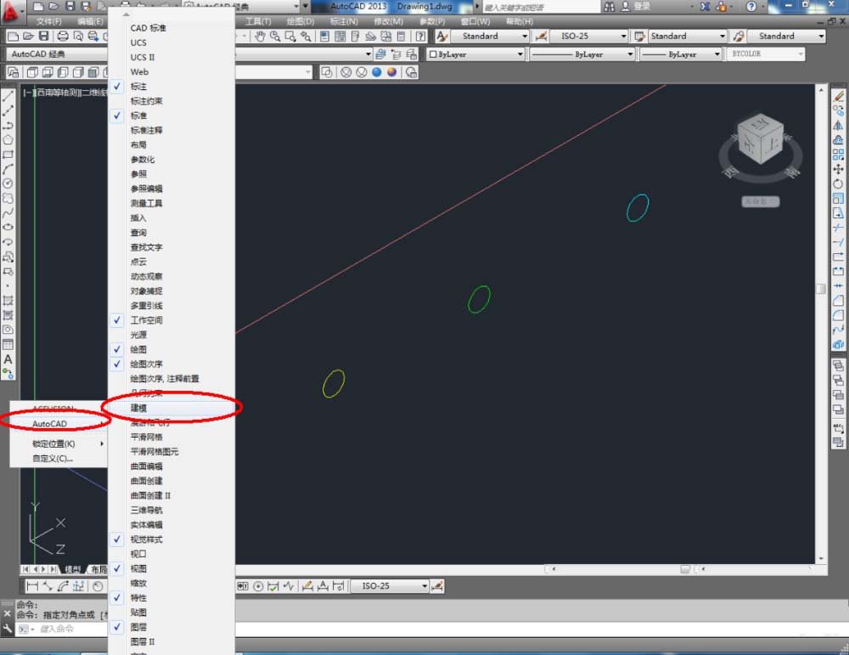Open the 锁定位置(K) submenu

point(58,443)
